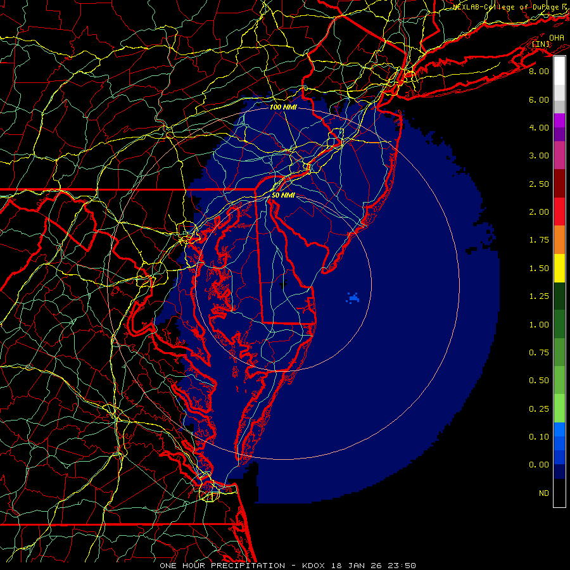Viewport: 570px width, 570px height.
Task: Click the small light-blue precipitation echo offshore
Action: 353,298
